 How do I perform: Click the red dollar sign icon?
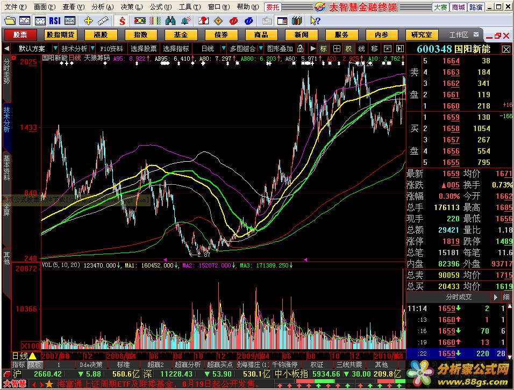pos(122,21)
